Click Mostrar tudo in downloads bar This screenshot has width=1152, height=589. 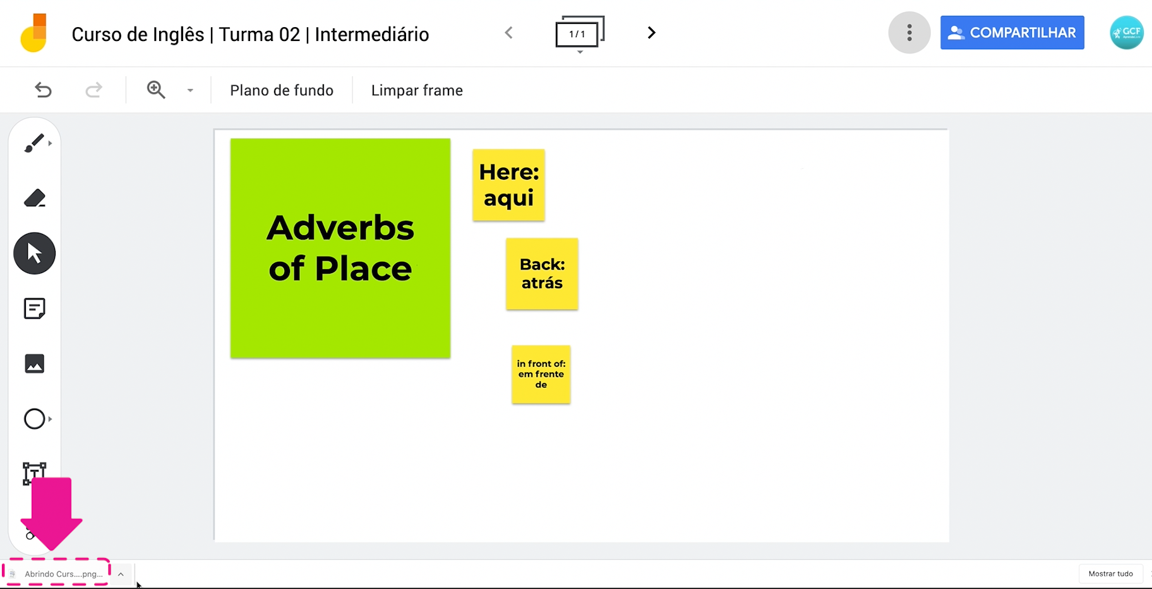coord(1110,574)
